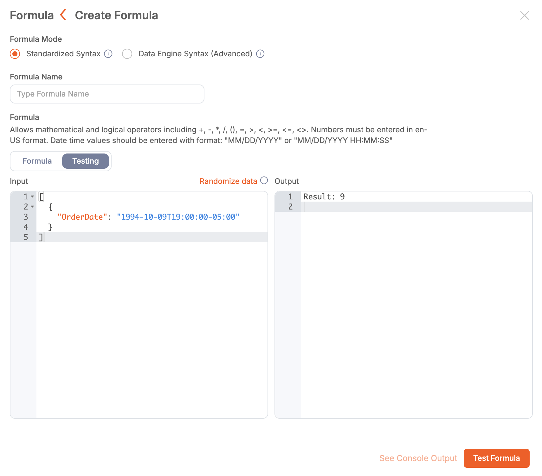Click the Randomize data info icon
The width and height of the screenshot is (542, 476).
(264, 180)
